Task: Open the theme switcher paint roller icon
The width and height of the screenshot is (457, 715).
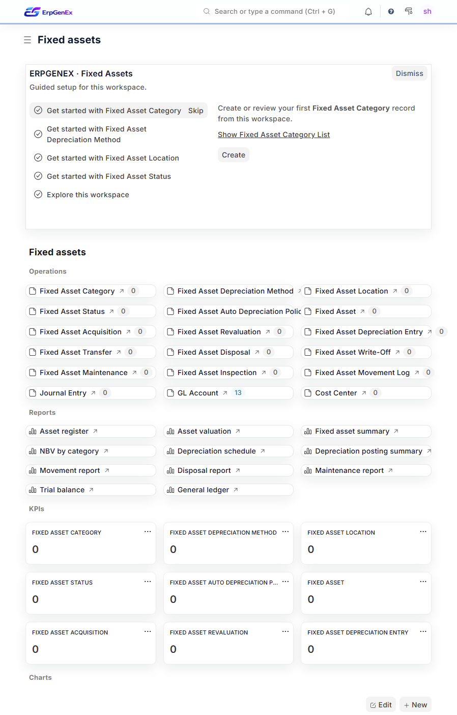Action: point(409,11)
